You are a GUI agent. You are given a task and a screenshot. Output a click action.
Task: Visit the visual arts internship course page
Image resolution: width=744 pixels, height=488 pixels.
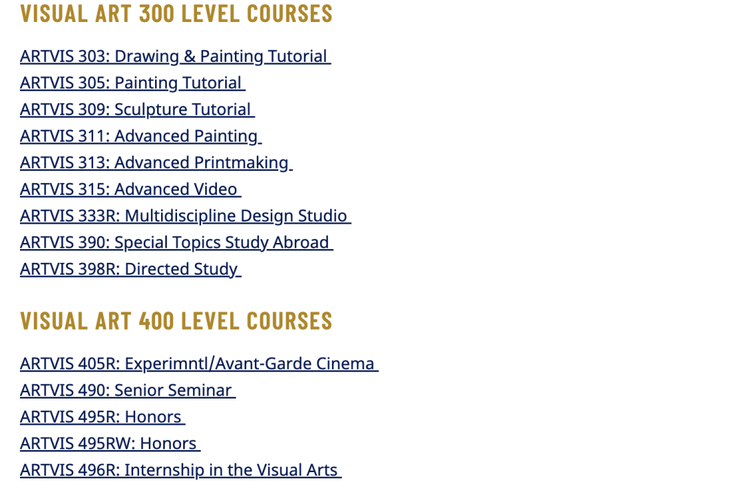click(x=180, y=471)
